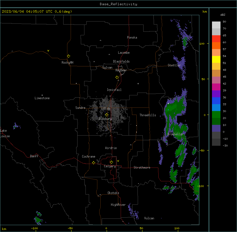Click the Olds town label

pyautogui.click(x=107, y=109)
